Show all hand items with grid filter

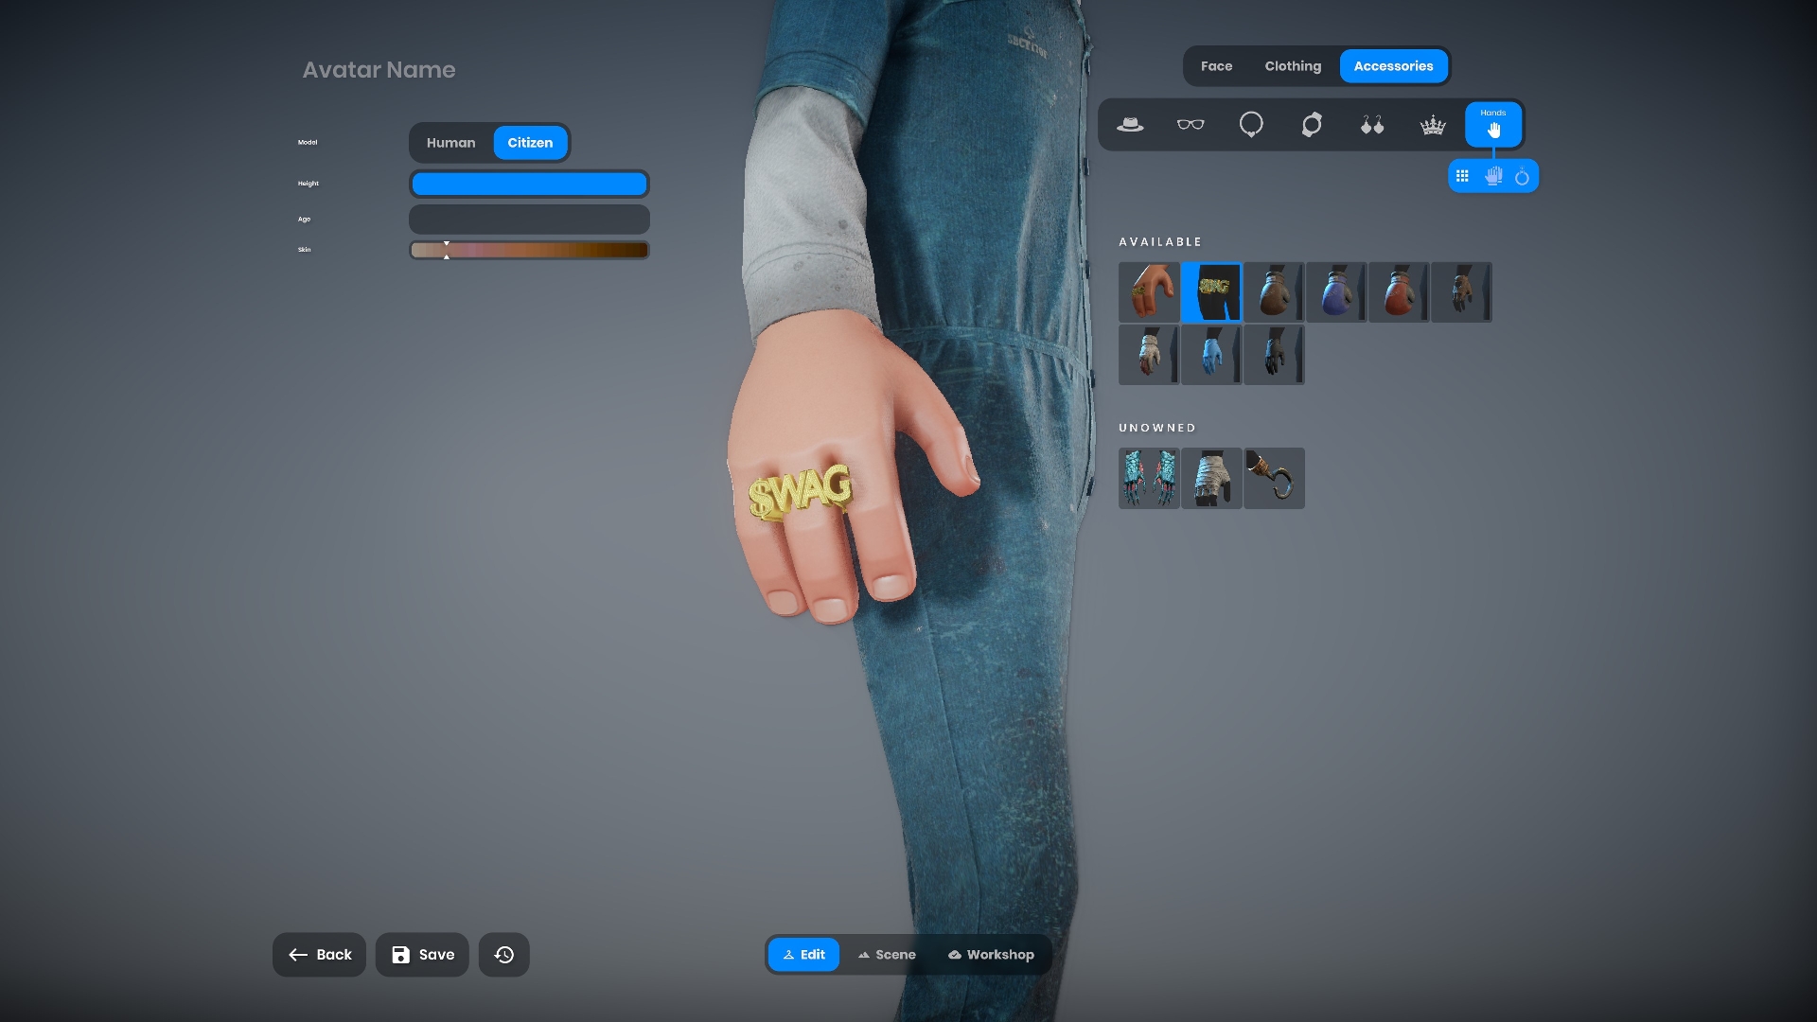pyautogui.click(x=1462, y=176)
